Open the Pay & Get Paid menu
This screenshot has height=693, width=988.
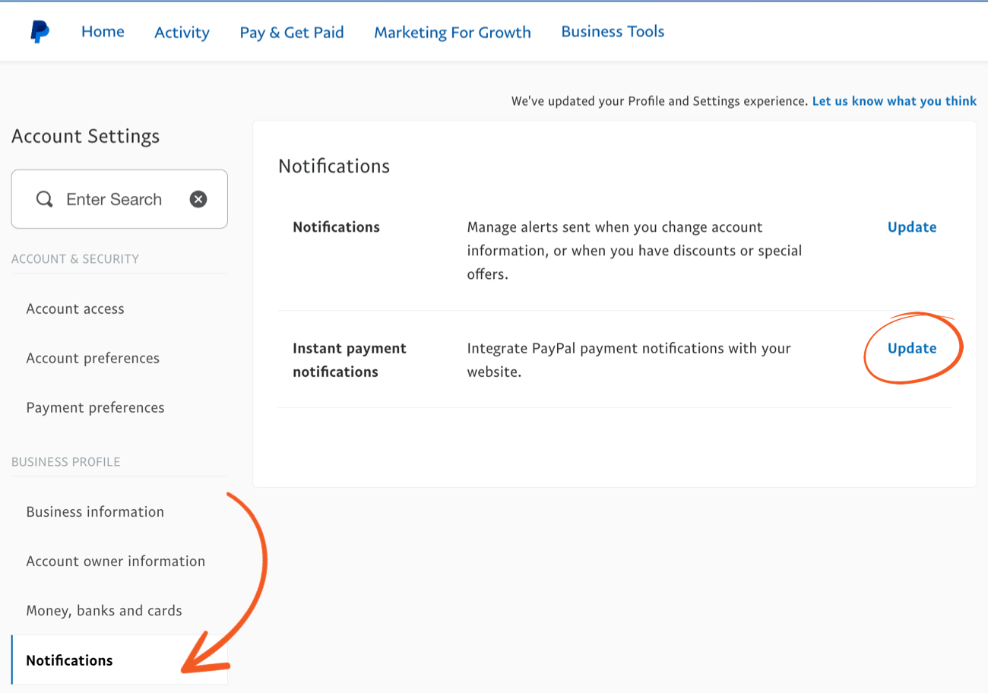pyautogui.click(x=292, y=32)
